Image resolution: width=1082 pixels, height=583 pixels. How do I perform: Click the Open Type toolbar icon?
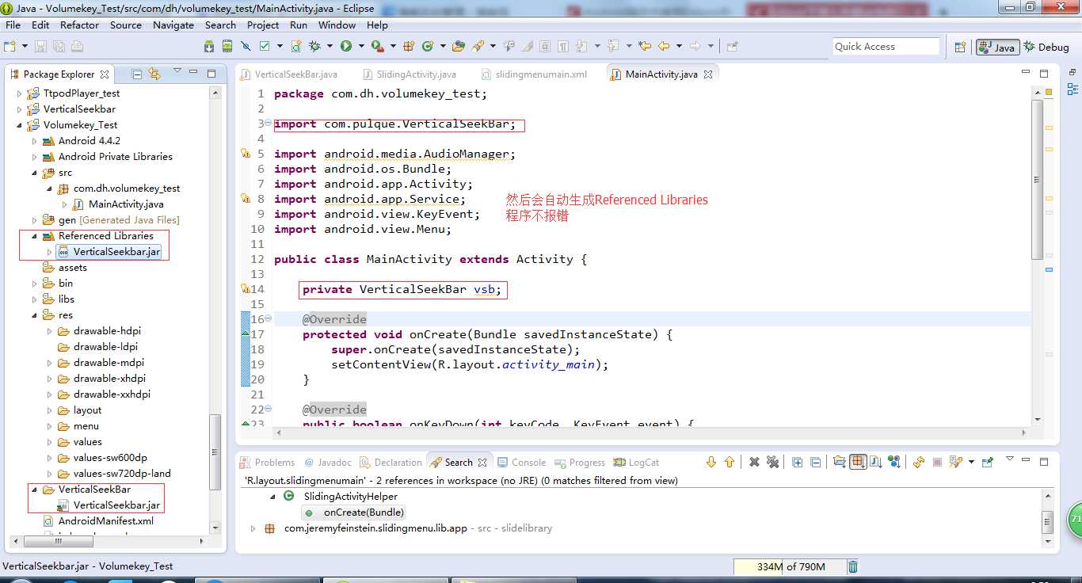(458, 46)
